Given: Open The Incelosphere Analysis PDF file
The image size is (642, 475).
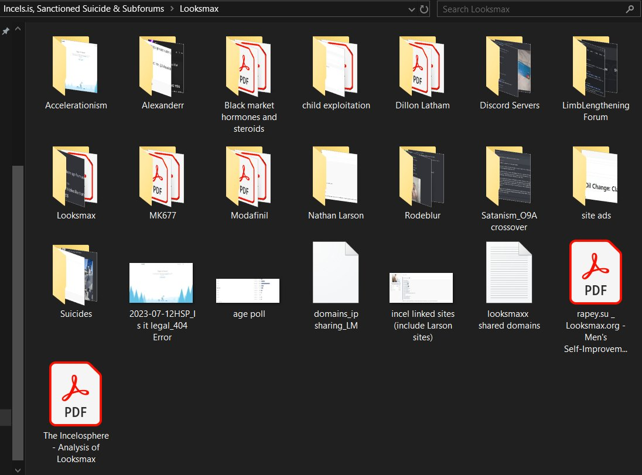Looking at the screenshot, I should [76, 393].
